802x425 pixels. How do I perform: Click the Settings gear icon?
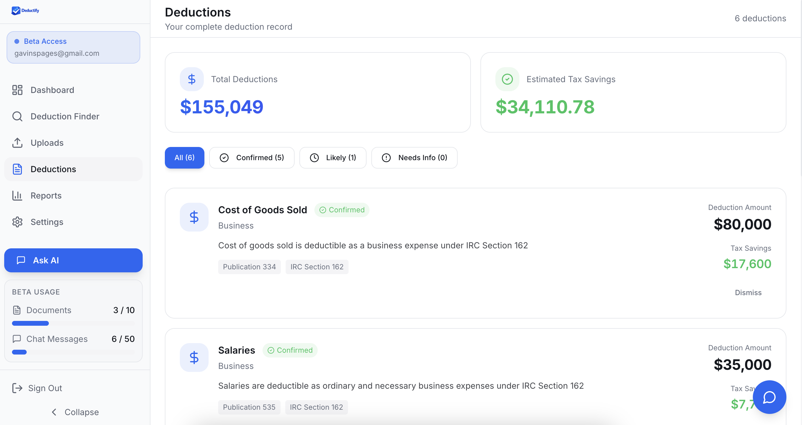tap(17, 222)
